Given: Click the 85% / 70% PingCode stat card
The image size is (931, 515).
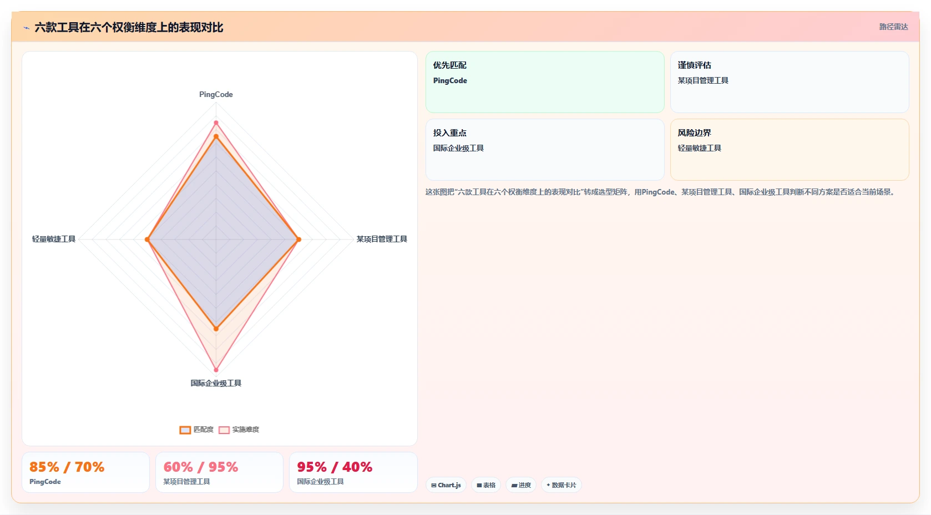Looking at the screenshot, I should (85, 472).
